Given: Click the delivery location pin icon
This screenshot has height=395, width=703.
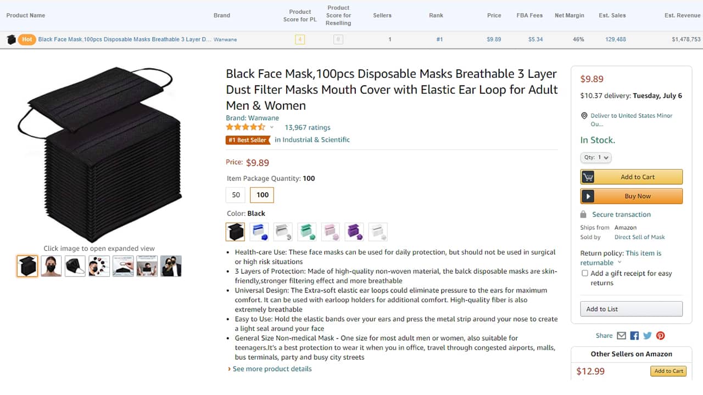Looking at the screenshot, I should (x=584, y=115).
